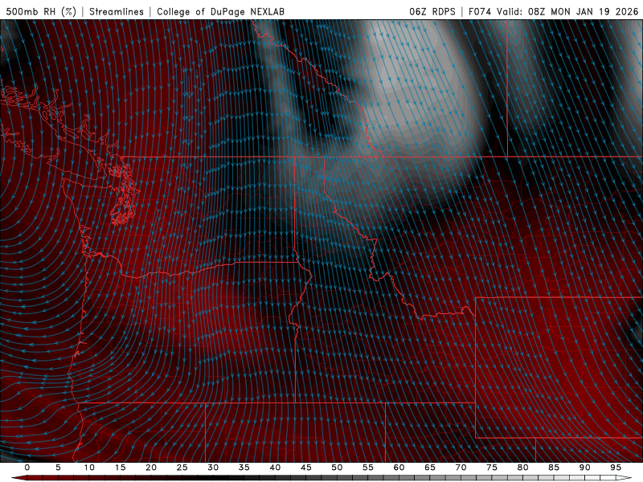
Task: Click the '500mb RH (%)' title text
Action: (42, 11)
